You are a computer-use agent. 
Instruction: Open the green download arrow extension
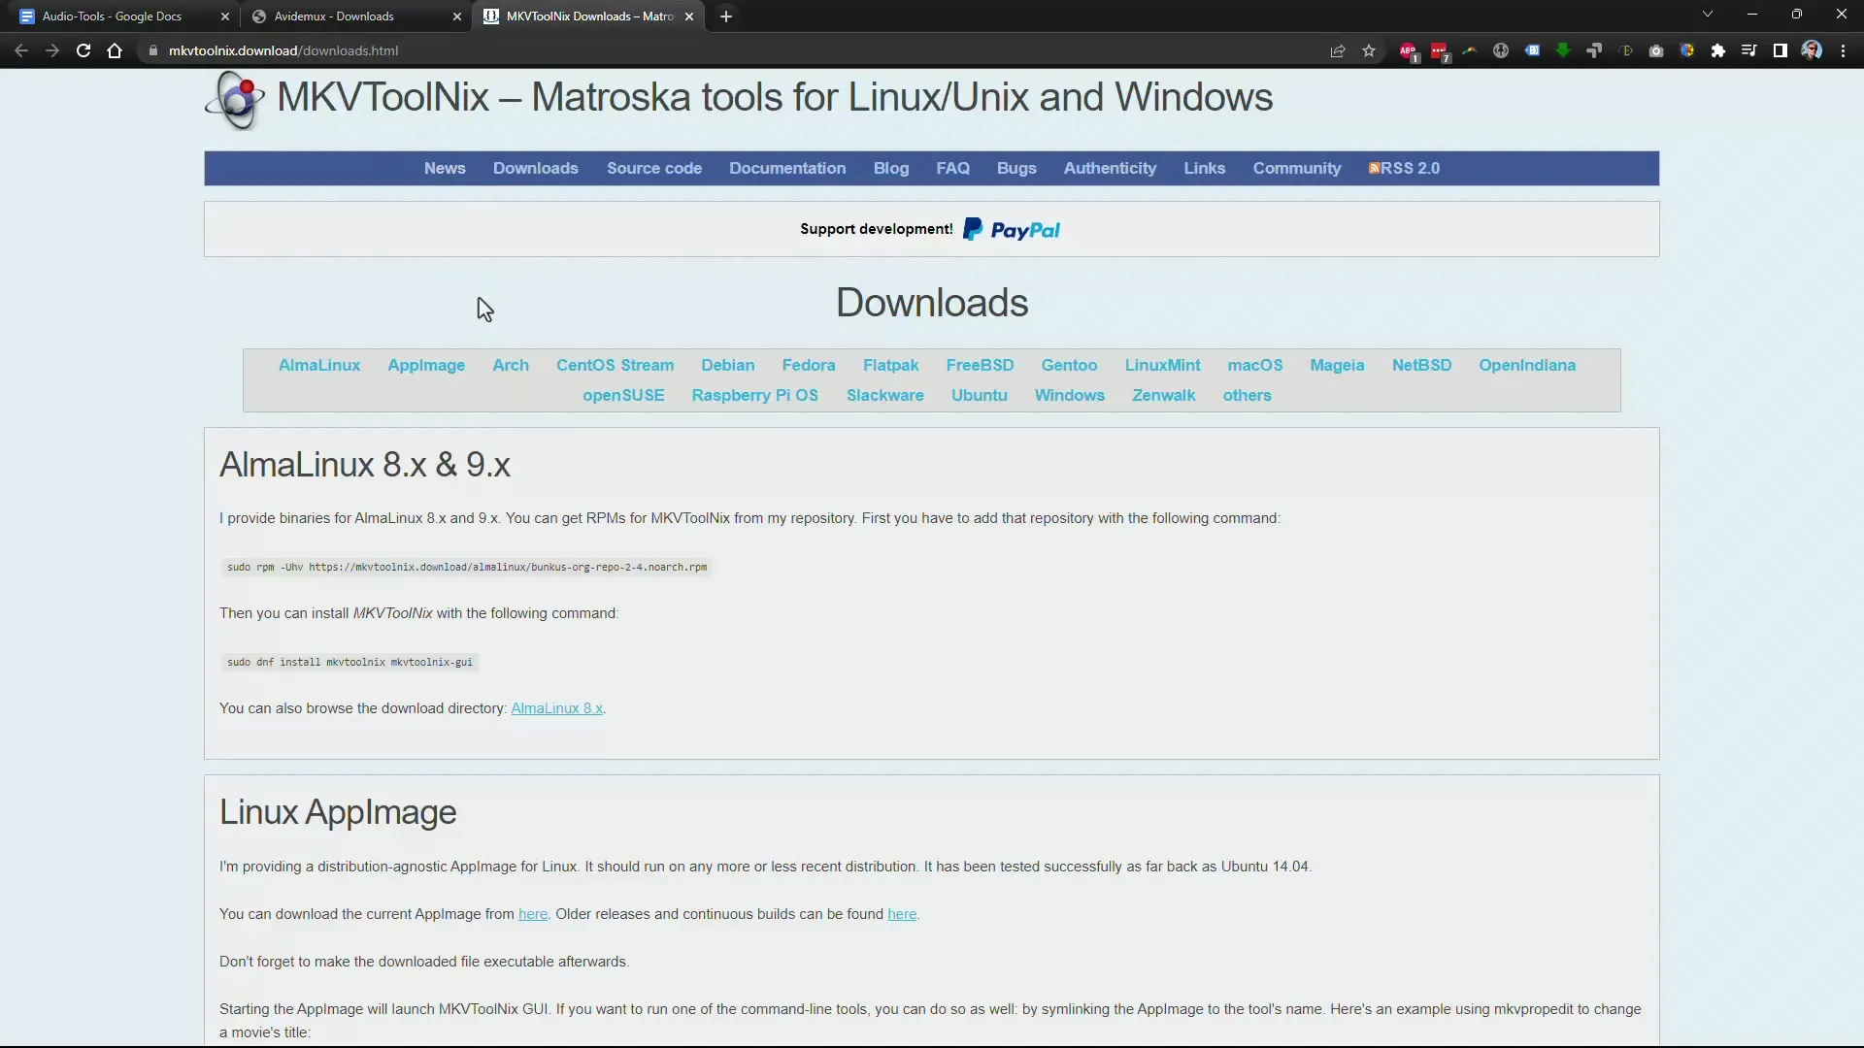pos(1563,50)
